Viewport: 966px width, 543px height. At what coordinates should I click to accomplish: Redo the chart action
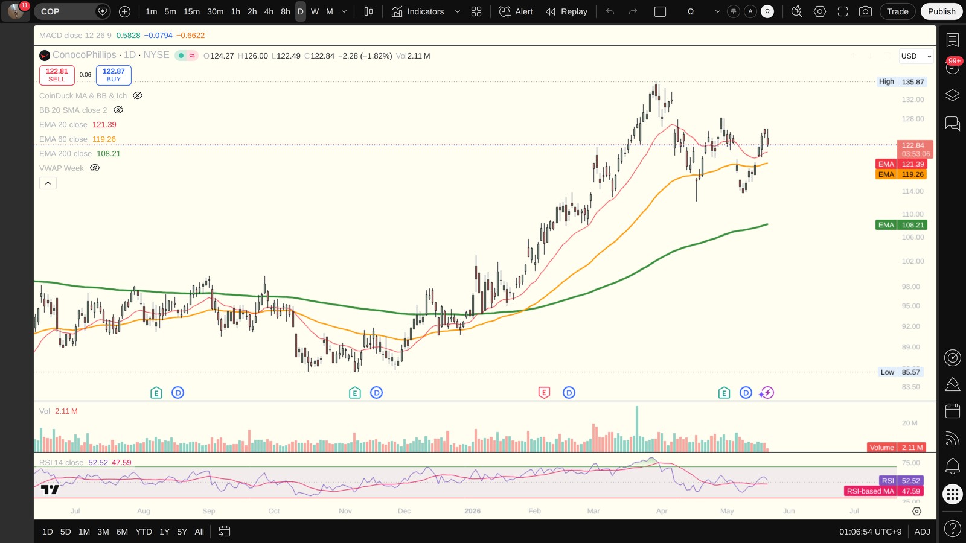coord(633,11)
